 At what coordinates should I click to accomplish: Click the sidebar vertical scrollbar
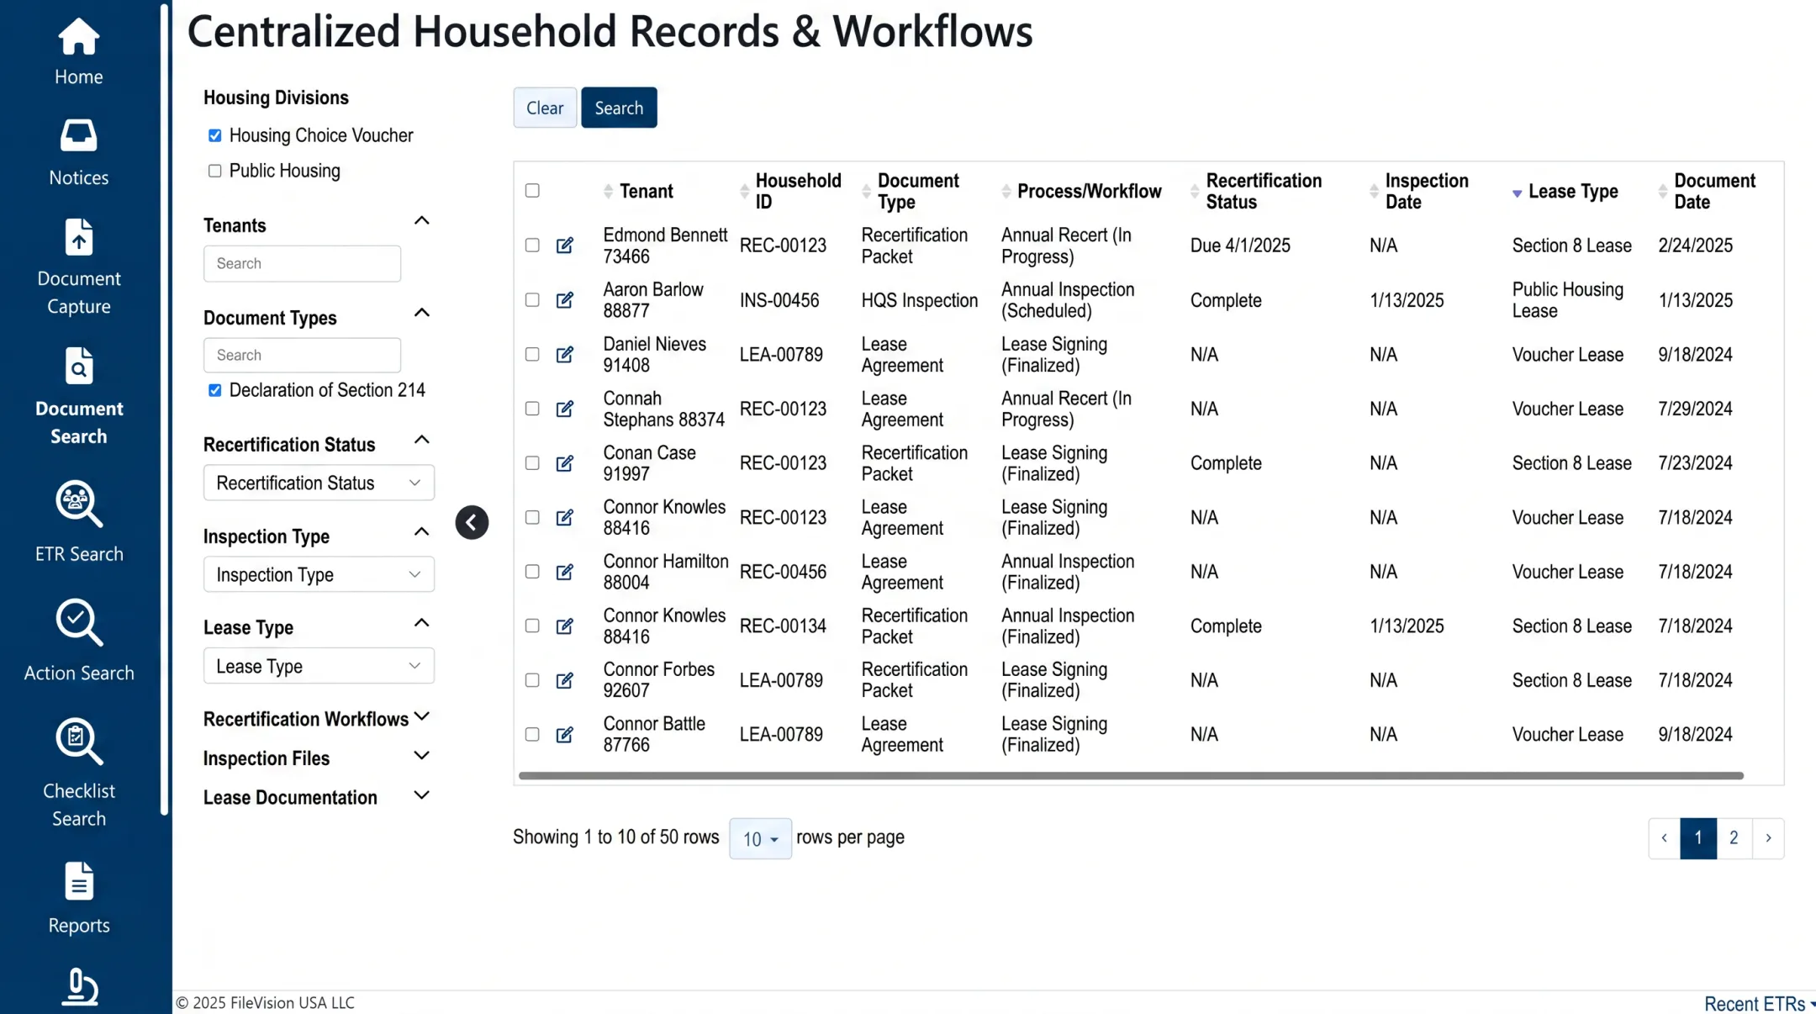click(x=164, y=409)
